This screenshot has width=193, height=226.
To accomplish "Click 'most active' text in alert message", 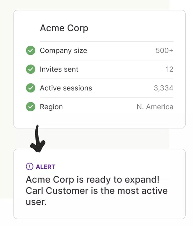I will tap(142, 191).
